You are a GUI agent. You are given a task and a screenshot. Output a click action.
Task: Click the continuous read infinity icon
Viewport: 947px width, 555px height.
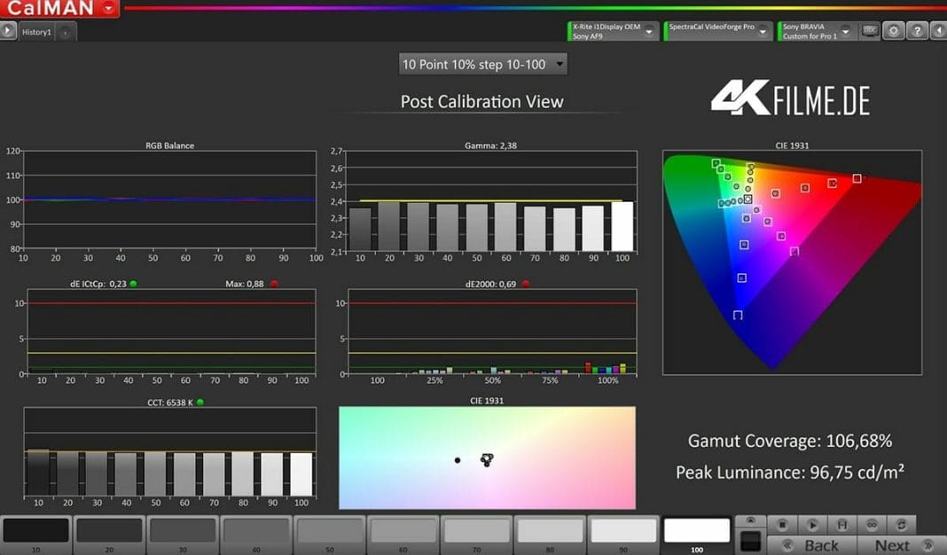tap(872, 525)
